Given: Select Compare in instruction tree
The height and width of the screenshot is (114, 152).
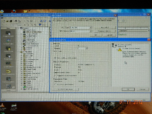Looking at the screenshot, I should (30, 61).
